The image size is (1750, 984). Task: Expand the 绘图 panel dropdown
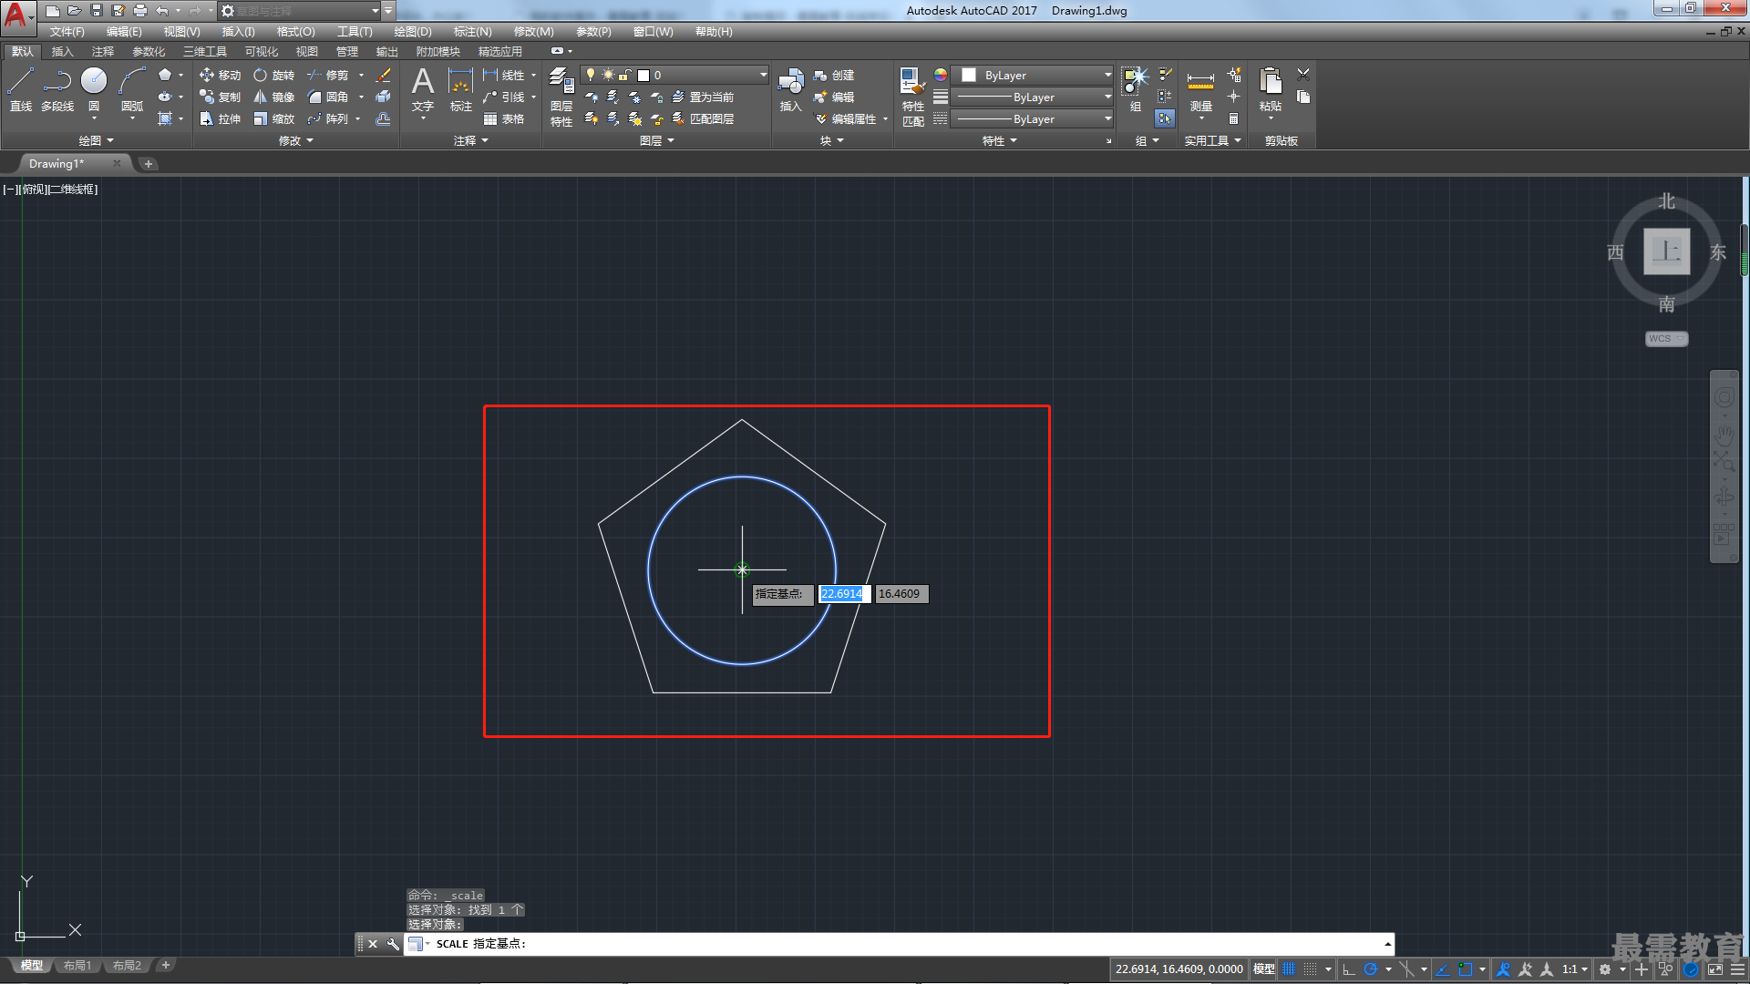pyautogui.click(x=97, y=140)
